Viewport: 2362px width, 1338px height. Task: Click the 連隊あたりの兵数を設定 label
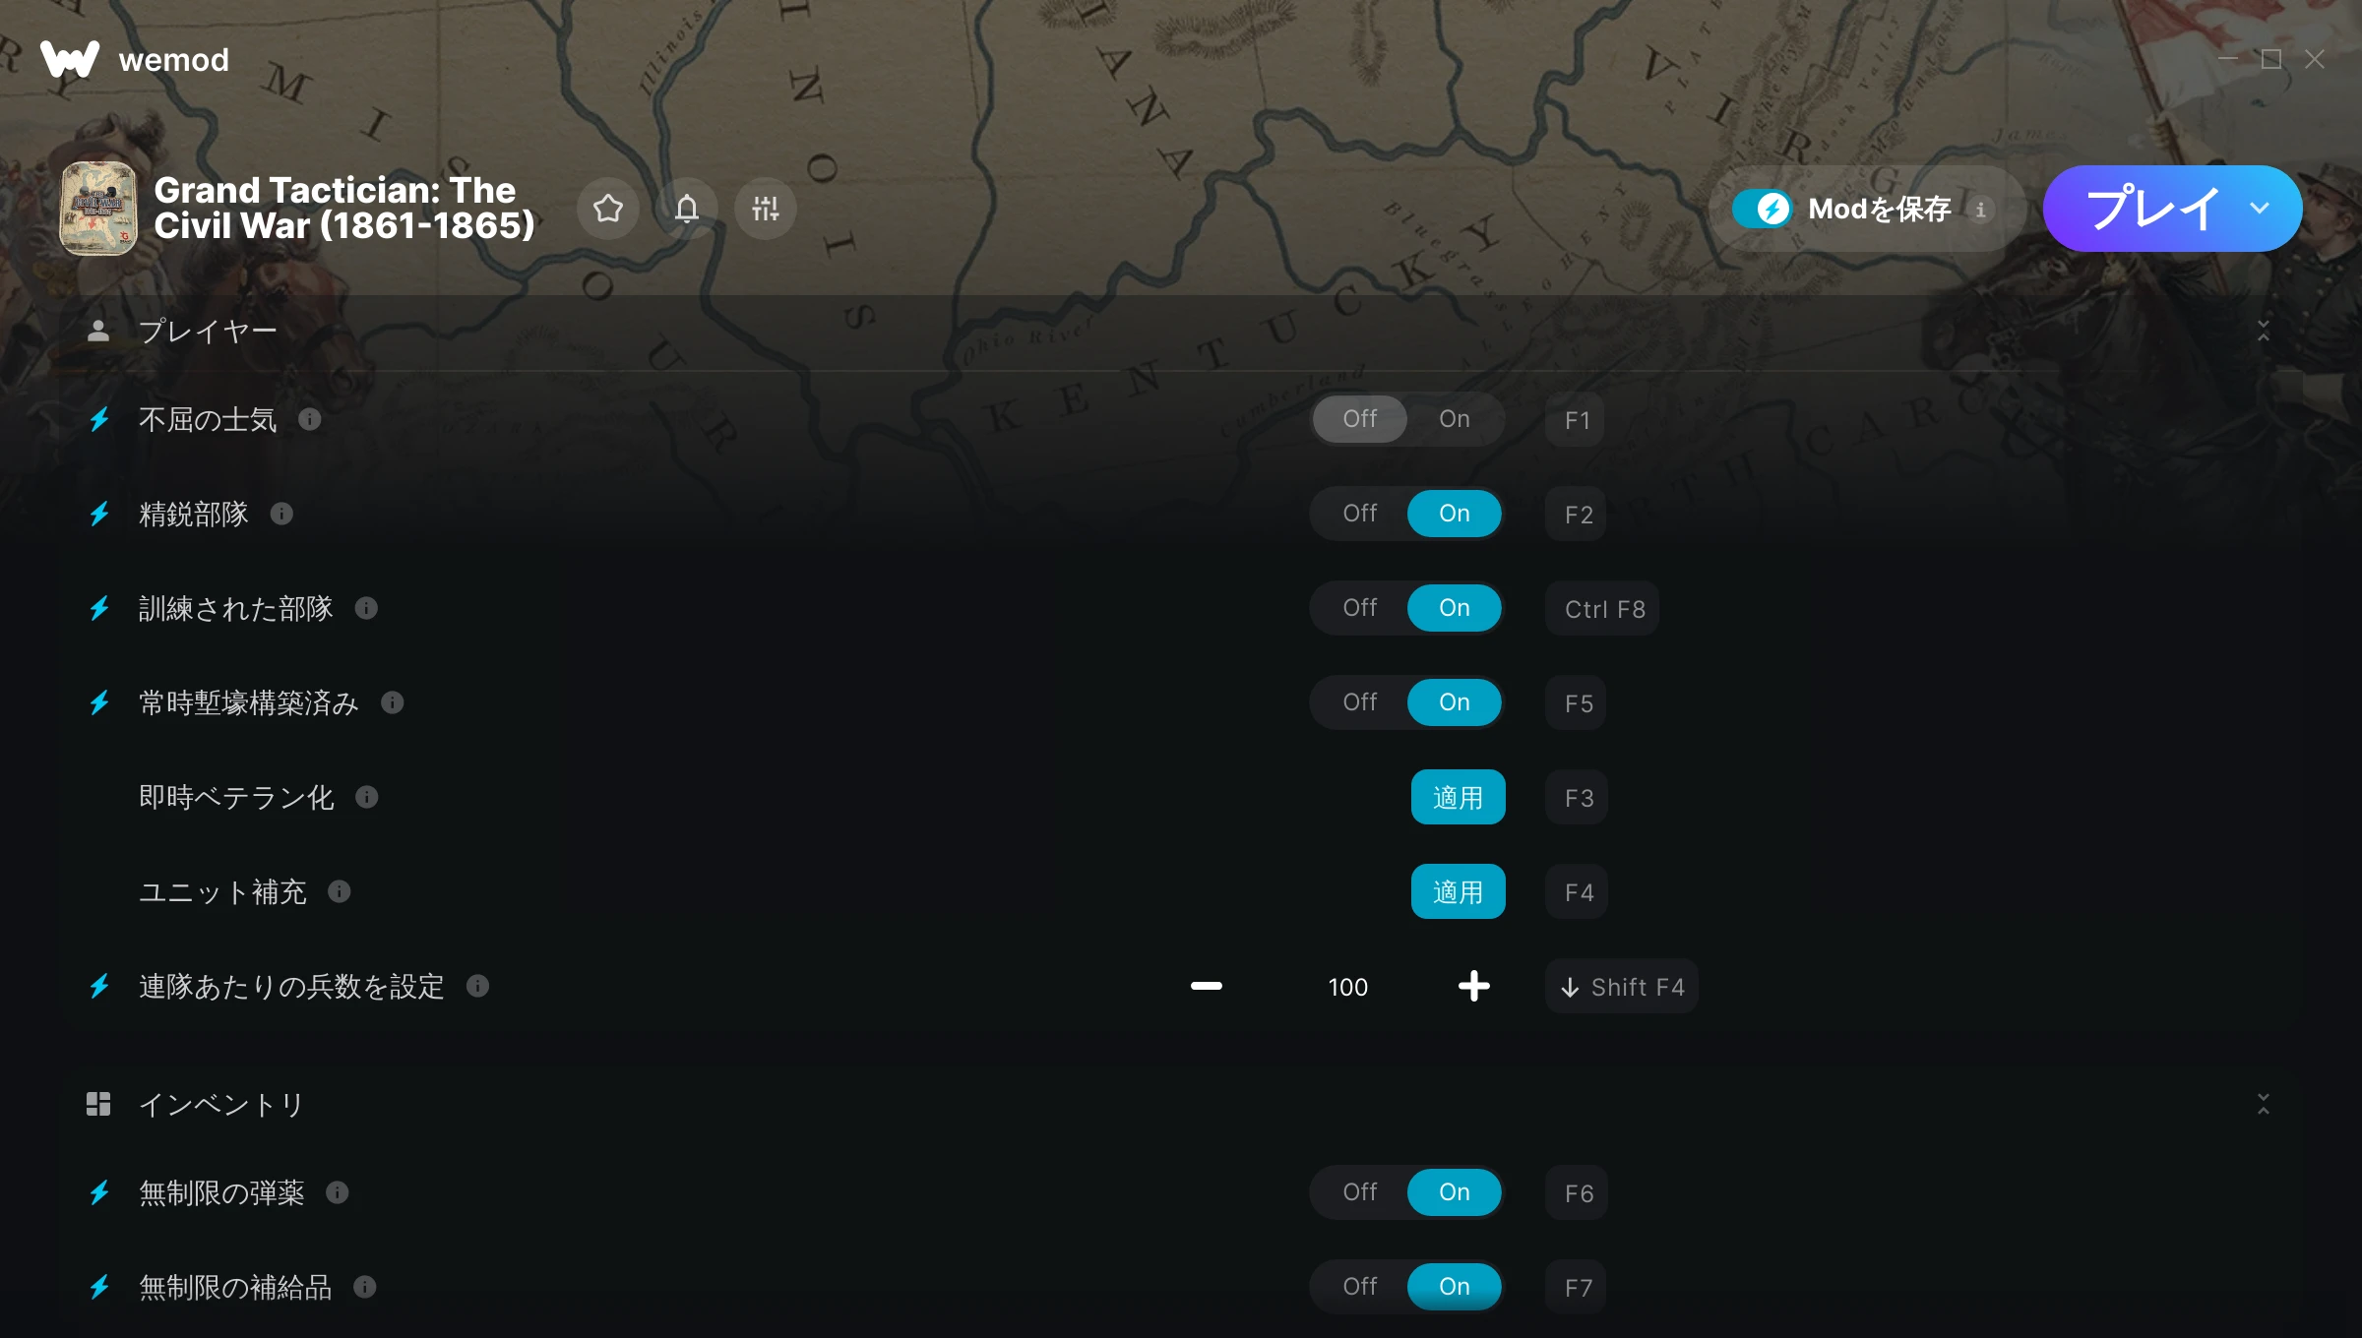click(x=291, y=986)
